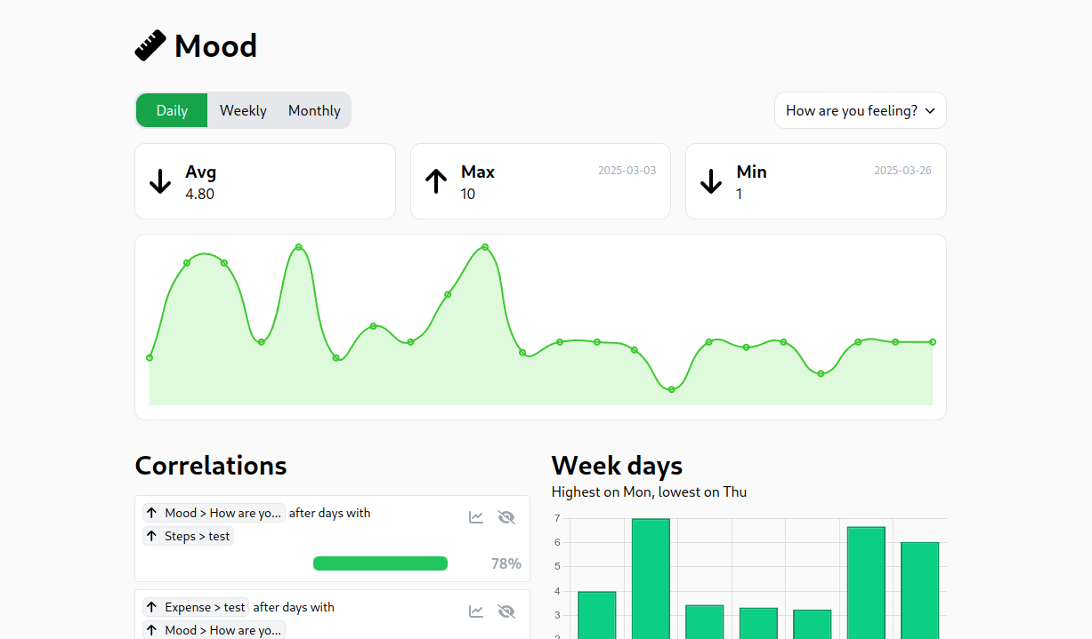This screenshot has width=1092, height=639.
Task: Click the 'Steps > test' tag
Action: pos(188,536)
